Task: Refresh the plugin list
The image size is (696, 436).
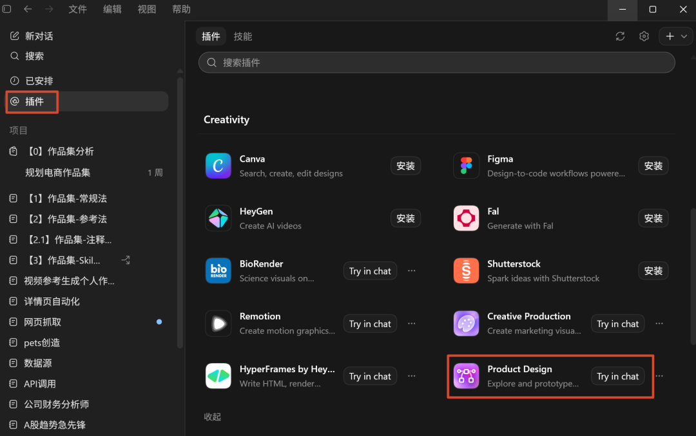Action: point(620,36)
